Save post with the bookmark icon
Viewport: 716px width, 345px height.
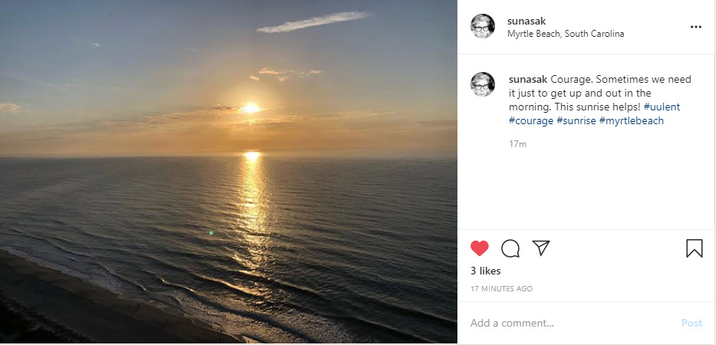(x=694, y=248)
